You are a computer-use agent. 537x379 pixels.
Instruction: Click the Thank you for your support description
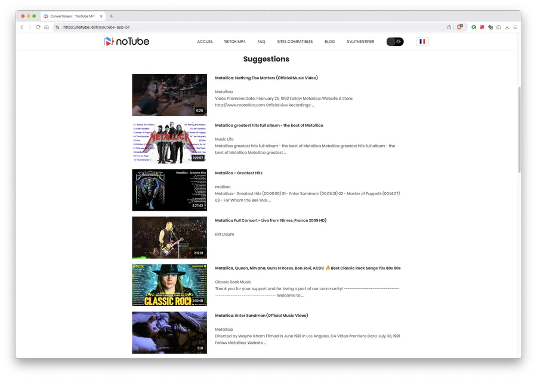307,292
